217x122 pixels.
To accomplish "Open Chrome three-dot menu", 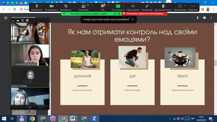I will click(x=213, y=9).
